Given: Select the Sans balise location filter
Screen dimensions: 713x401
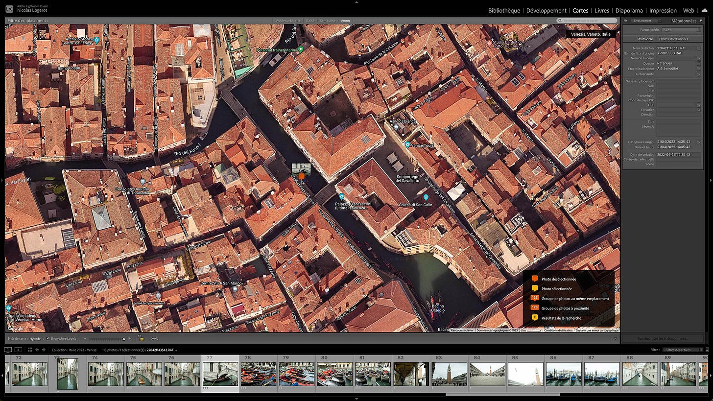Looking at the screenshot, I should 328,21.
